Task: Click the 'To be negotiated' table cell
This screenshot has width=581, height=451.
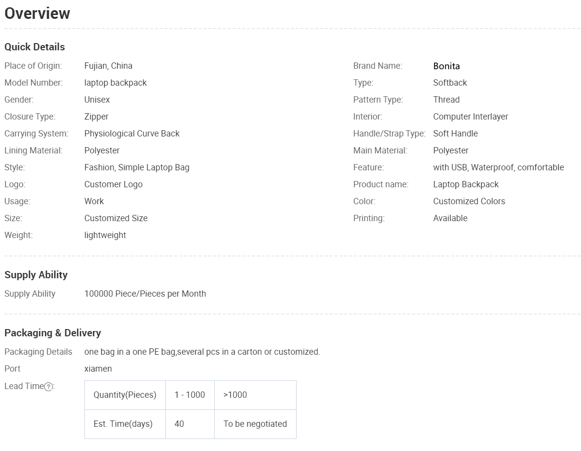Action: click(x=255, y=424)
